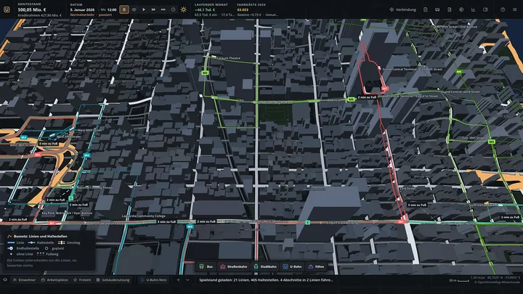Toggle the Gebäudenutzung overlay
Screen dimensions: 523x294
pyautogui.click(x=113, y=280)
